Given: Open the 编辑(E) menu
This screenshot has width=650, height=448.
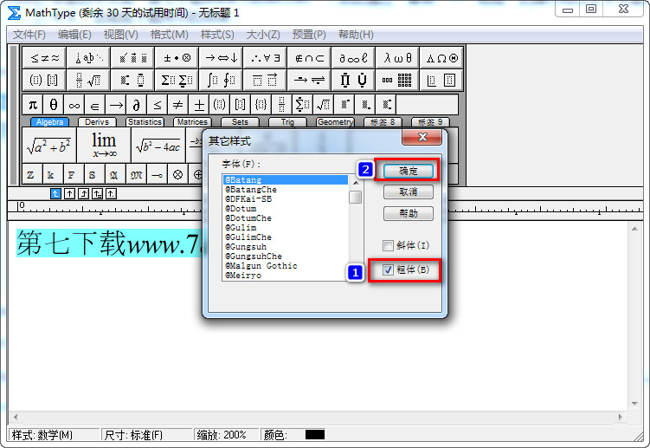Looking at the screenshot, I should point(74,35).
